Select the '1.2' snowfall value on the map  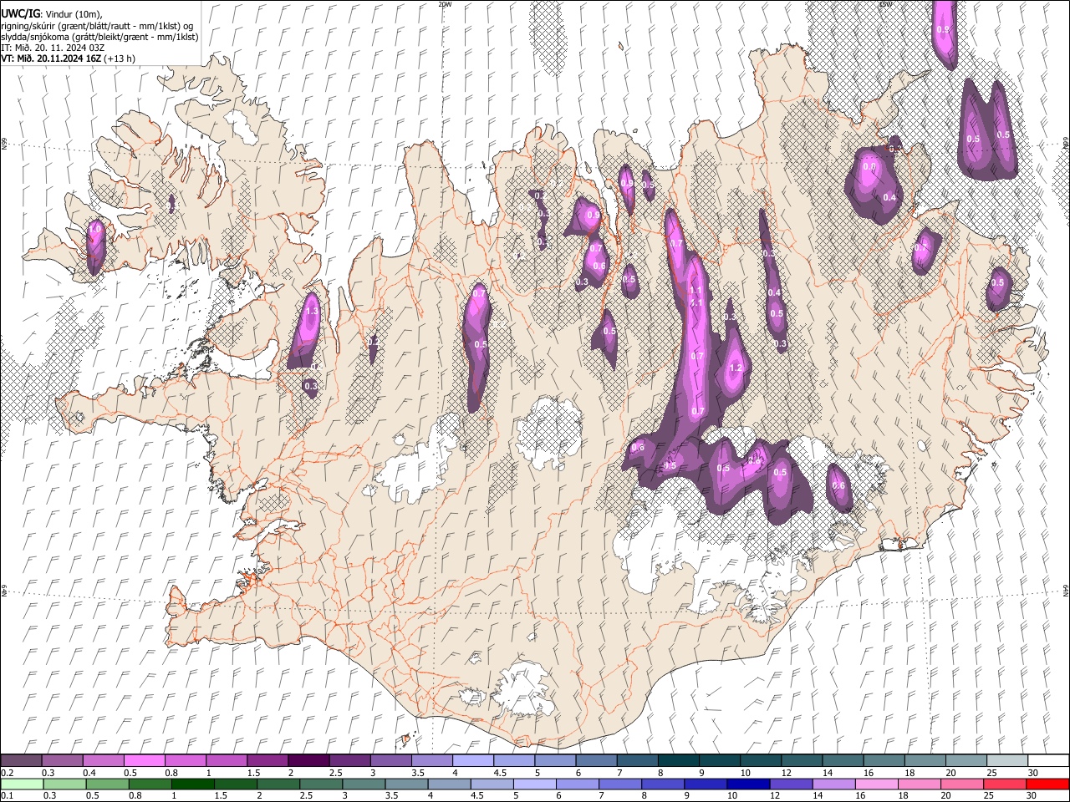(736, 368)
